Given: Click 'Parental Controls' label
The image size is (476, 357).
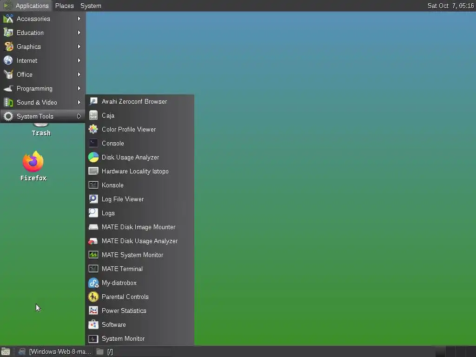Looking at the screenshot, I should (125, 297).
